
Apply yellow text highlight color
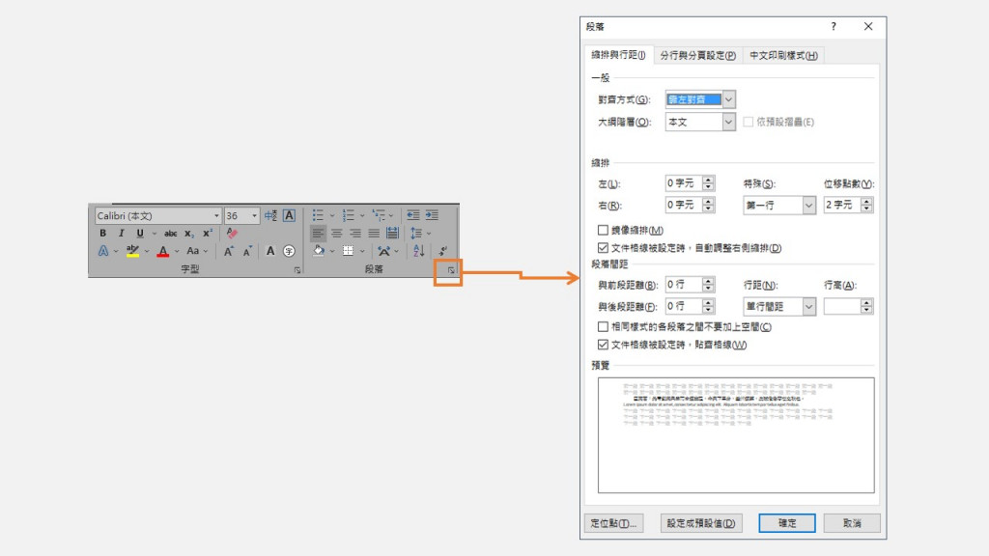coord(132,251)
